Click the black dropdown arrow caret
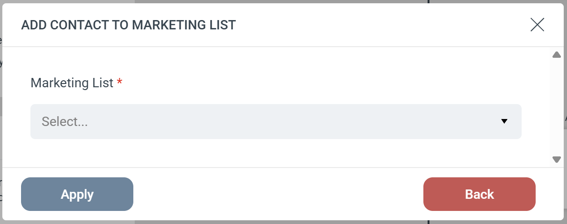The width and height of the screenshot is (567, 224). tap(504, 121)
